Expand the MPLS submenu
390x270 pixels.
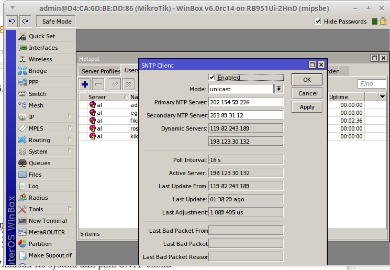70,128
